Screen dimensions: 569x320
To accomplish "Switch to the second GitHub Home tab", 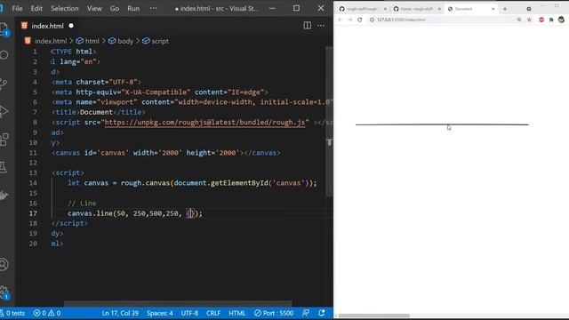I will tap(416, 9).
